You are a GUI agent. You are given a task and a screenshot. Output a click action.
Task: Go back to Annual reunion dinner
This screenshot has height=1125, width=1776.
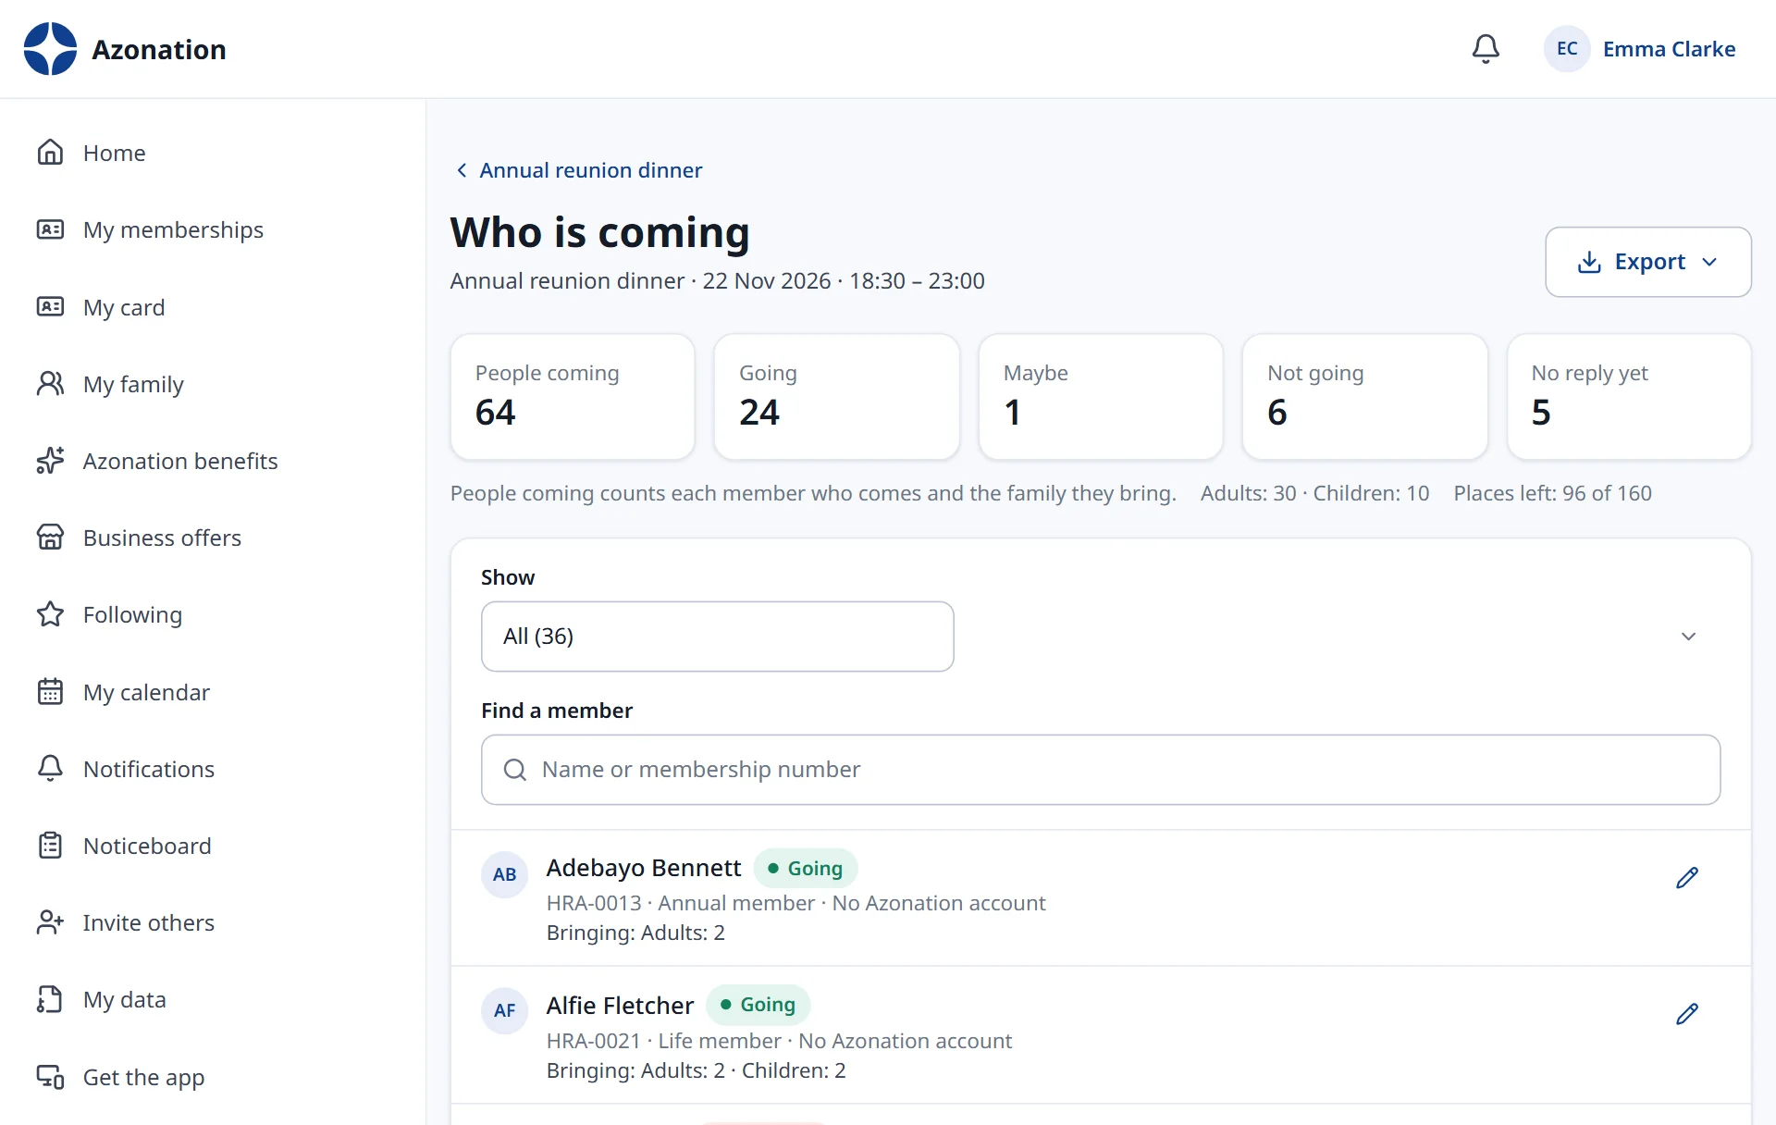[x=579, y=170]
